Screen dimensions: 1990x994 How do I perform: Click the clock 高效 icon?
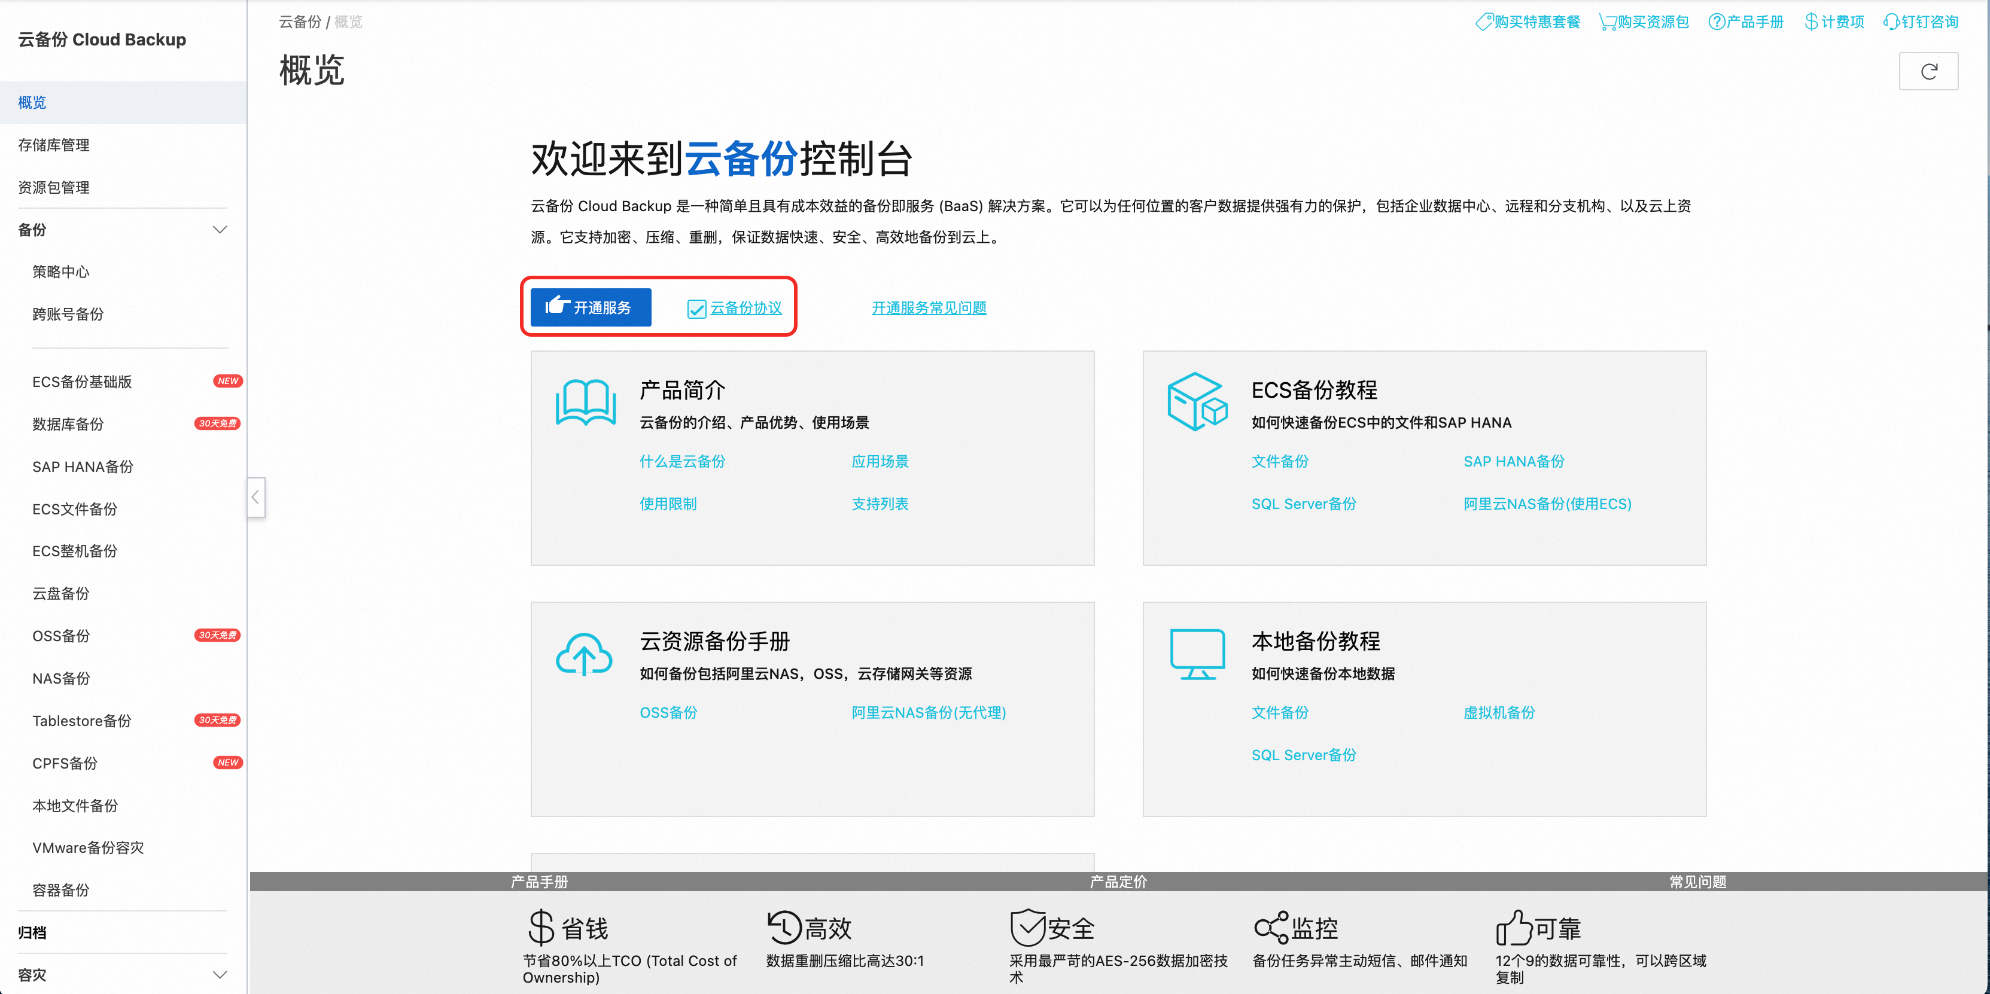pos(784,928)
